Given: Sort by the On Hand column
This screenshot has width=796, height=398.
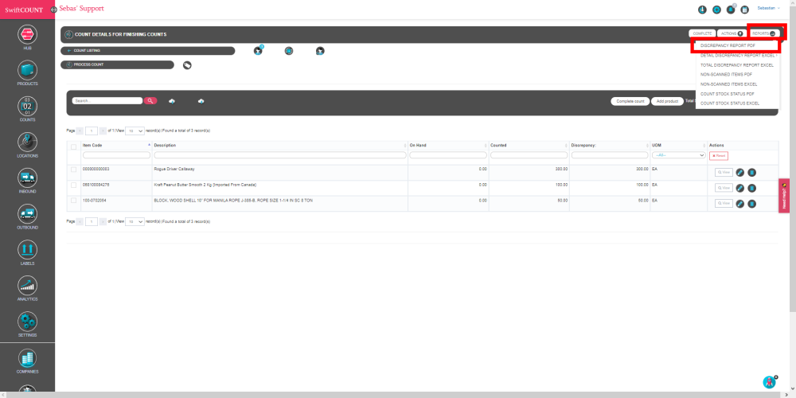Looking at the screenshot, I should pyautogui.click(x=448, y=145).
